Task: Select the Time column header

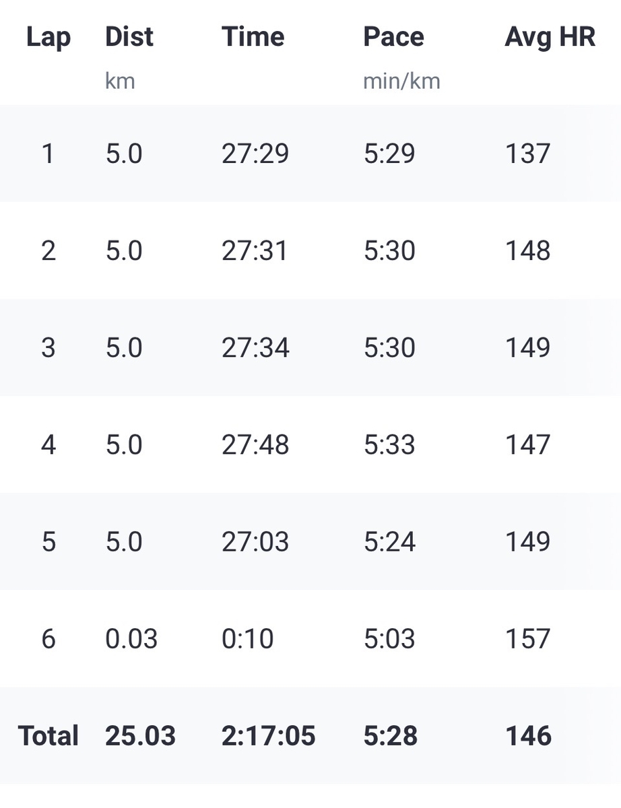Action: click(x=253, y=36)
